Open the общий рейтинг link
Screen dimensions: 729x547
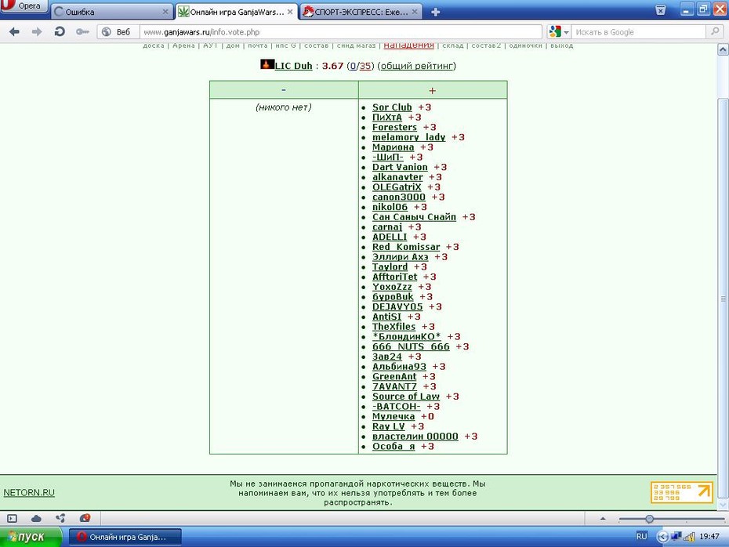click(416, 66)
